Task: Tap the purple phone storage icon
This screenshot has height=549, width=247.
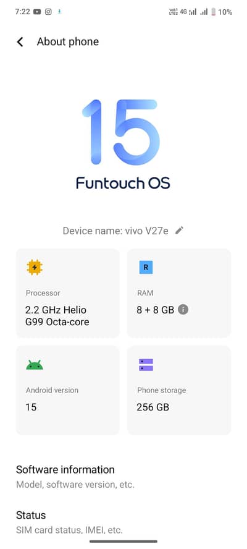Action: pyautogui.click(x=146, y=365)
